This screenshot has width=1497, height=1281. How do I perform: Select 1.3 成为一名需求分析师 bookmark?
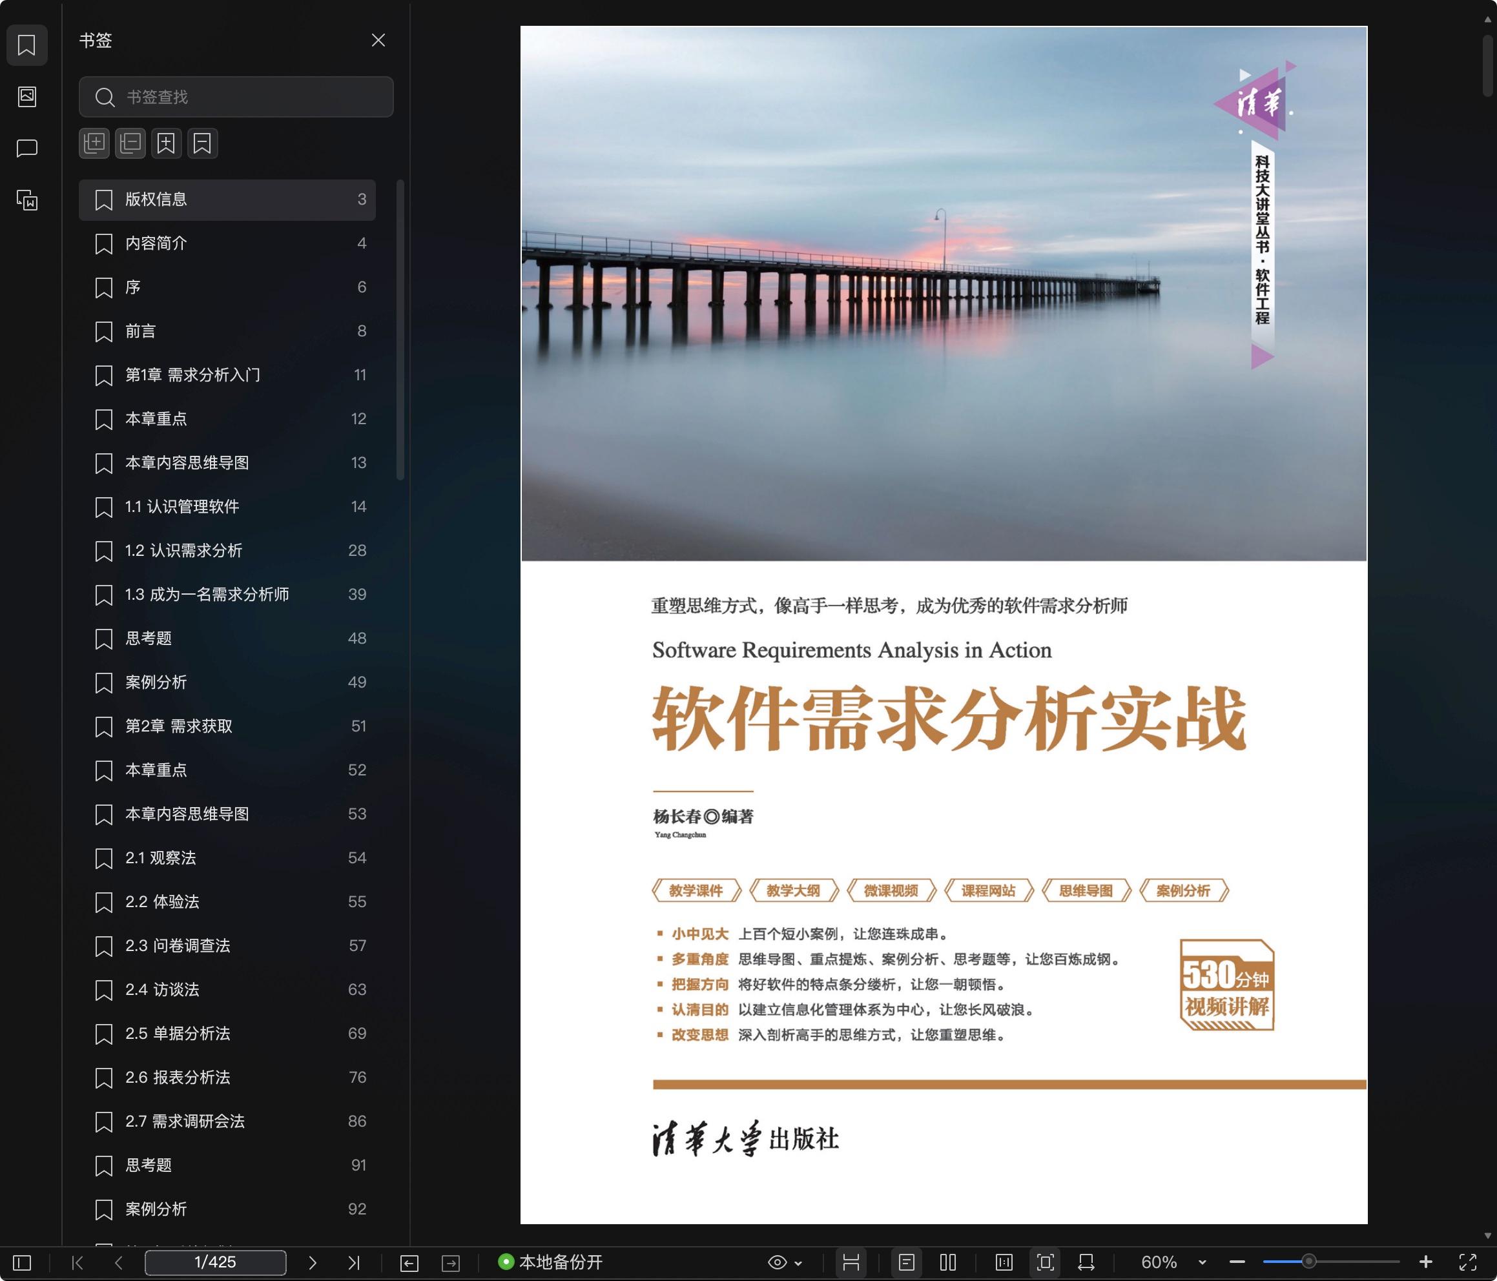coord(227,595)
